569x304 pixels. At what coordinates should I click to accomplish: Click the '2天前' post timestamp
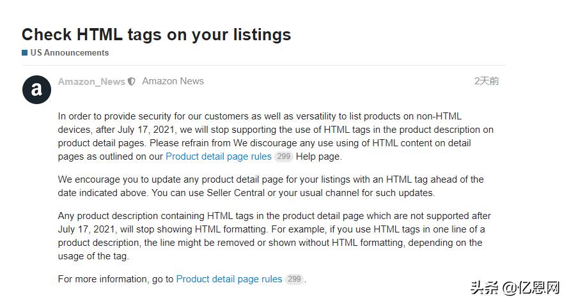487,81
